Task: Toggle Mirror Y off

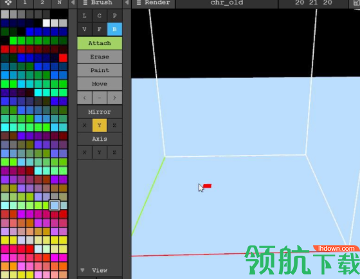Action: coord(100,125)
